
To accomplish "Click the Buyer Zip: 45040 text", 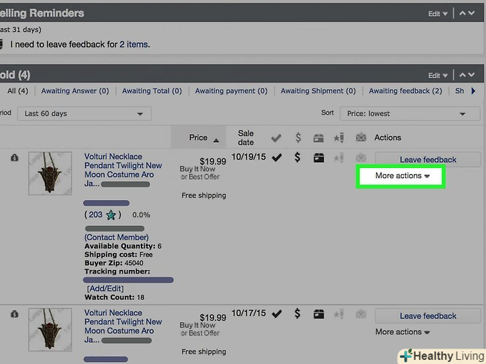I will 113,263.
